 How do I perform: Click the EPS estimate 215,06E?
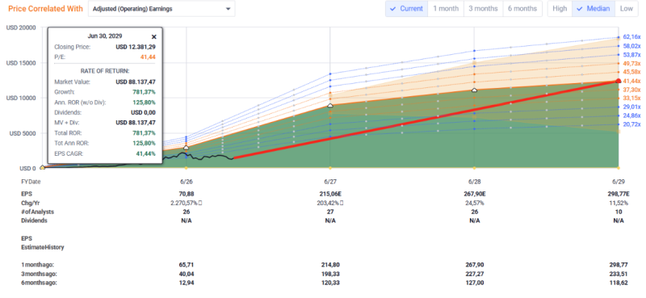(330, 194)
